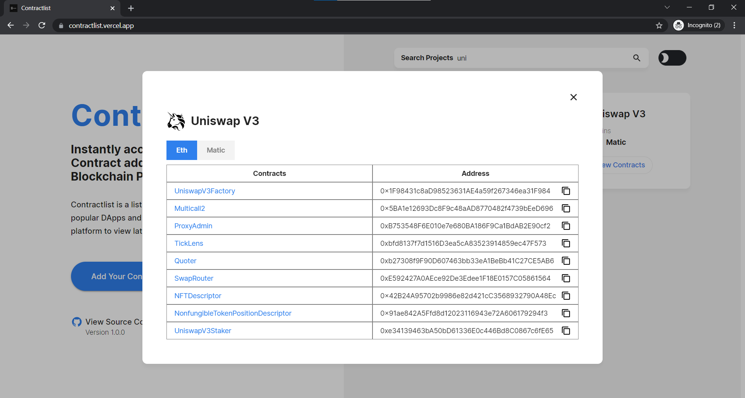Image resolution: width=745 pixels, height=398 pixels.
Task: Copy the NFTDescriptor address
Action: [566, 296]
